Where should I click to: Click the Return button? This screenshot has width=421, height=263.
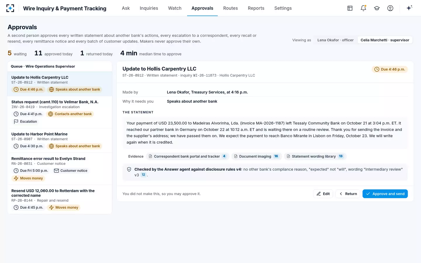click(x=348, y=194)
